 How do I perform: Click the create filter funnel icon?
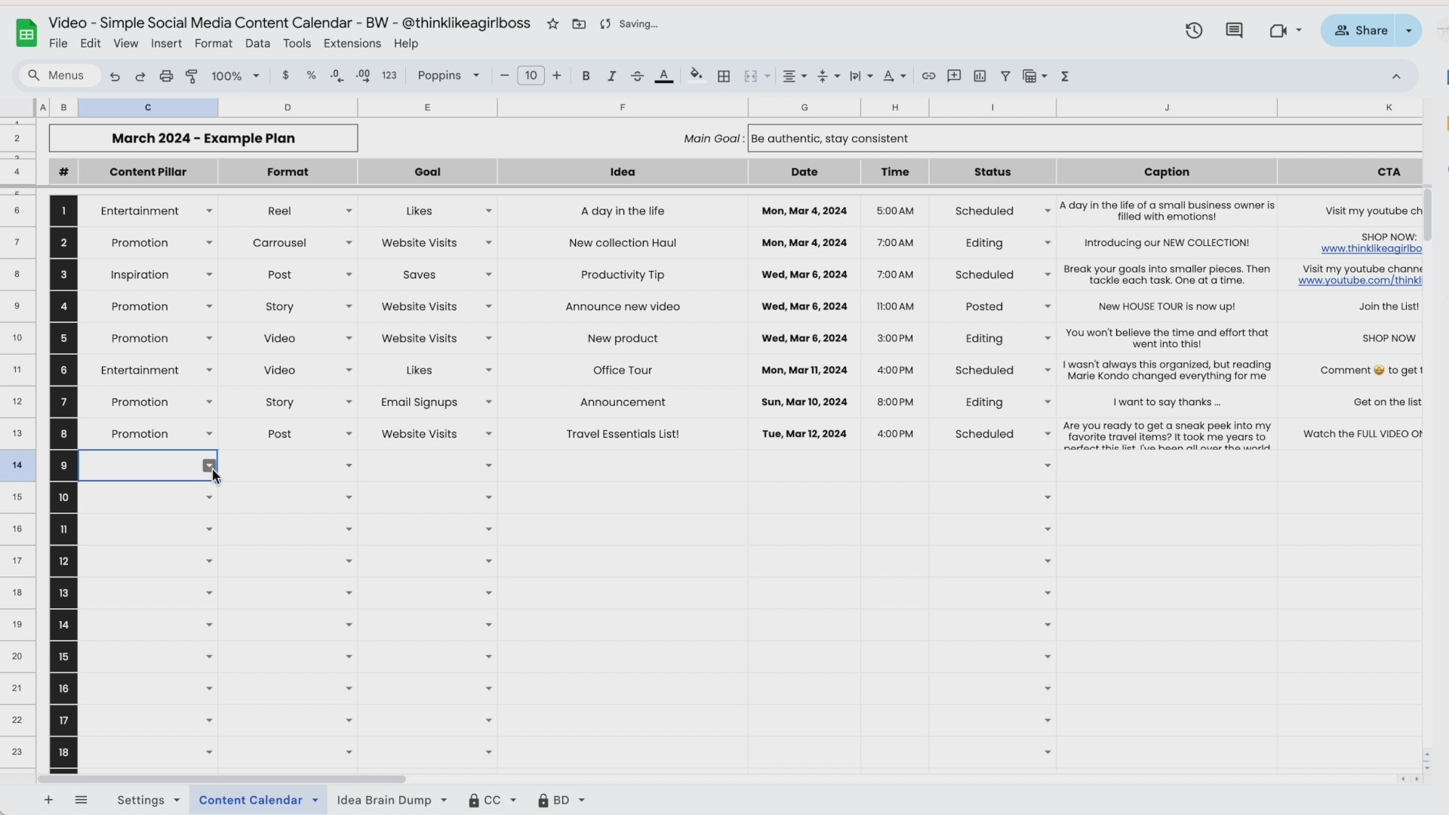coord(1005,76)
